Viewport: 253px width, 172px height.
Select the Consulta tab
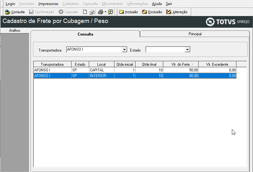click(85, 34)
